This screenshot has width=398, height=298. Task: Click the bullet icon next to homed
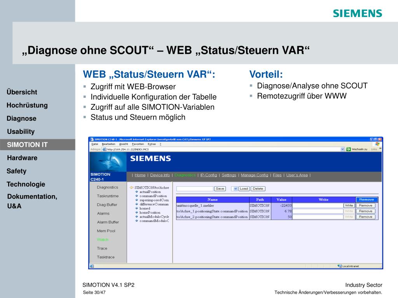(136, 208)
